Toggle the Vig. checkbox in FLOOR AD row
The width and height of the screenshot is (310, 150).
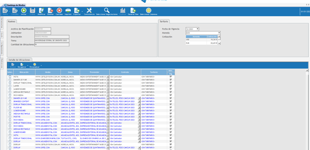pos(171,107)
